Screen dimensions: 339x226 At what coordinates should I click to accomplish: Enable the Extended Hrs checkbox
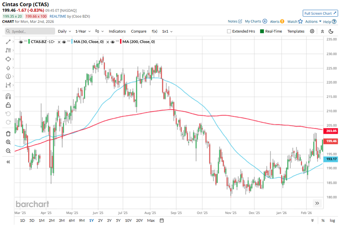coord(229,31)
